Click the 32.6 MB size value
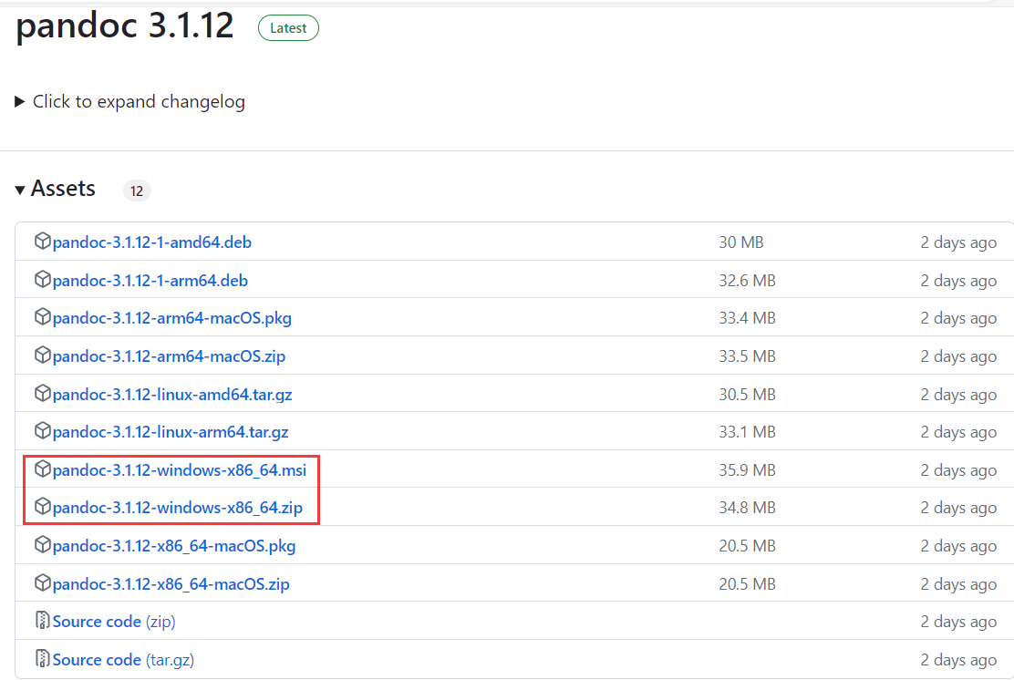 747,281
